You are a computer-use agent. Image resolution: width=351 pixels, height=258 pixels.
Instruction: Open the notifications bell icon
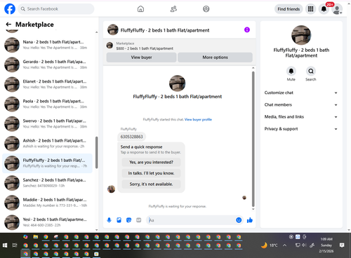pos(324,9)
